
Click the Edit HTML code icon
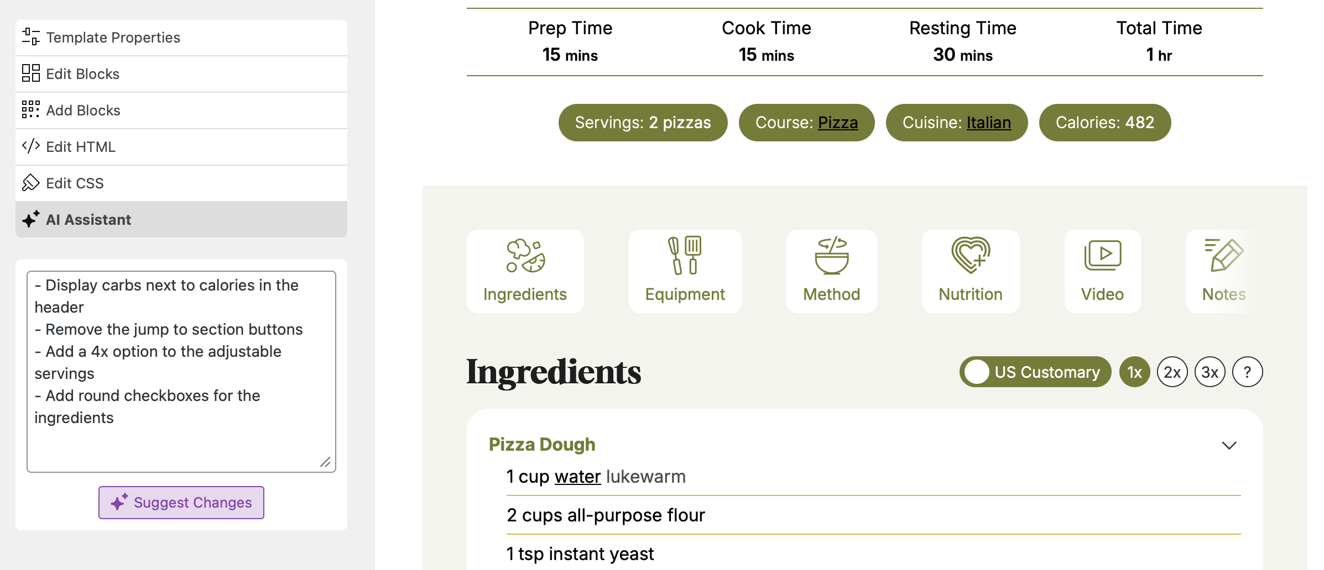click(30, 146)
